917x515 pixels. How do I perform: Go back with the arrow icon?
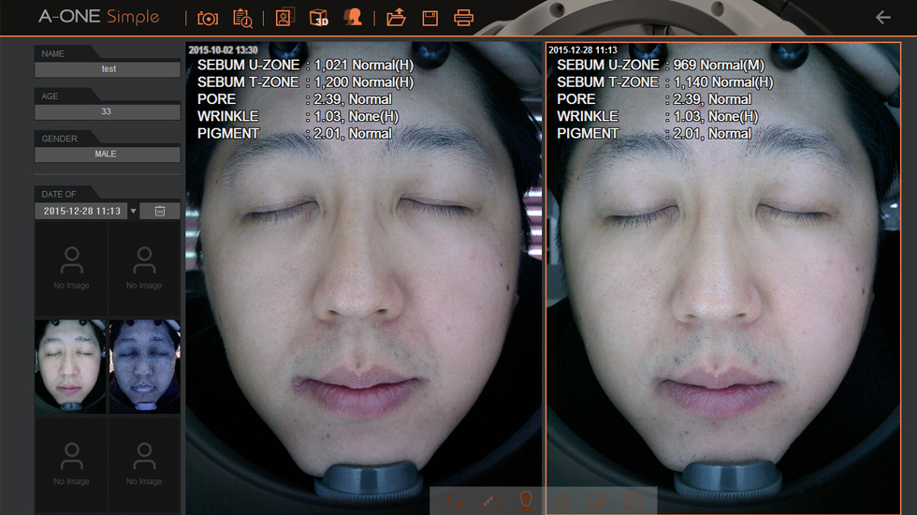[x=883, y=18]
